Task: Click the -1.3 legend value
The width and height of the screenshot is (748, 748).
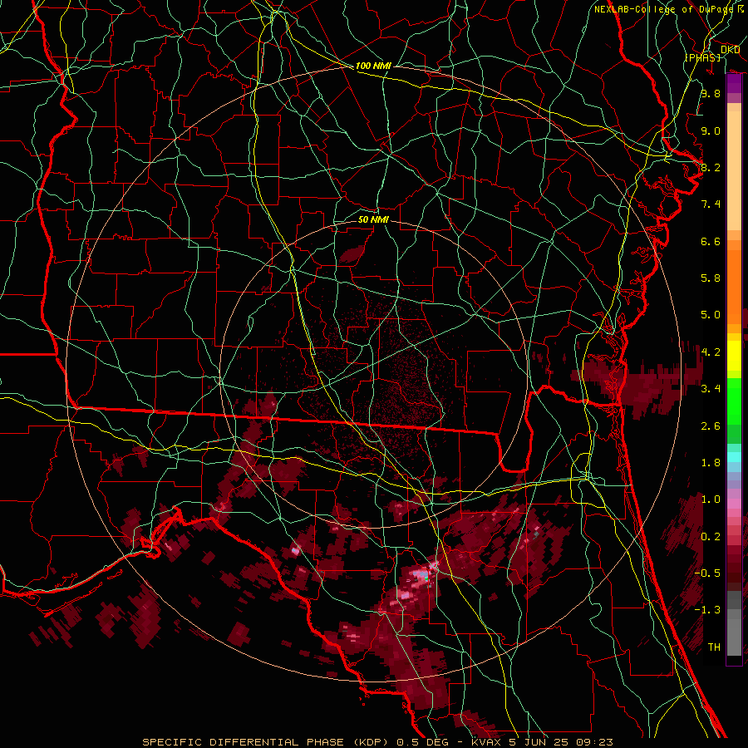Action: (x=707, y=610)
